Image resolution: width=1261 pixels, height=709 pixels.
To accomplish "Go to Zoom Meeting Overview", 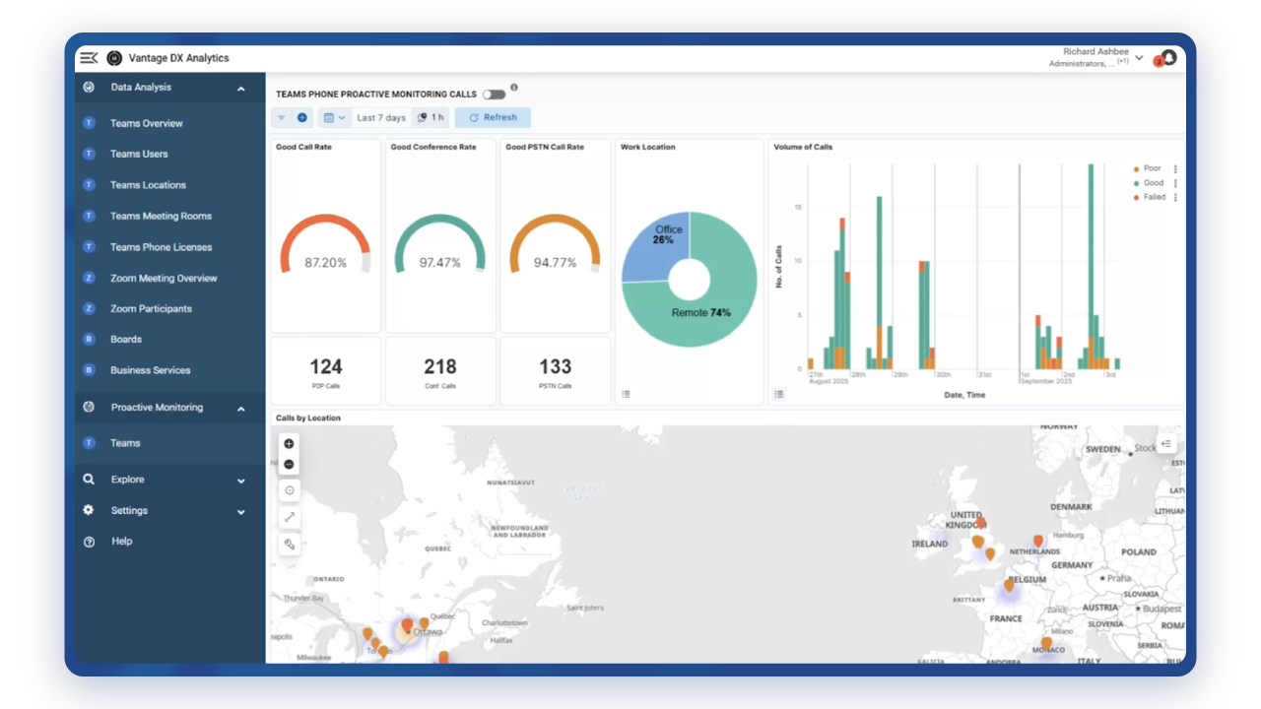I will (x=164, y=279).
